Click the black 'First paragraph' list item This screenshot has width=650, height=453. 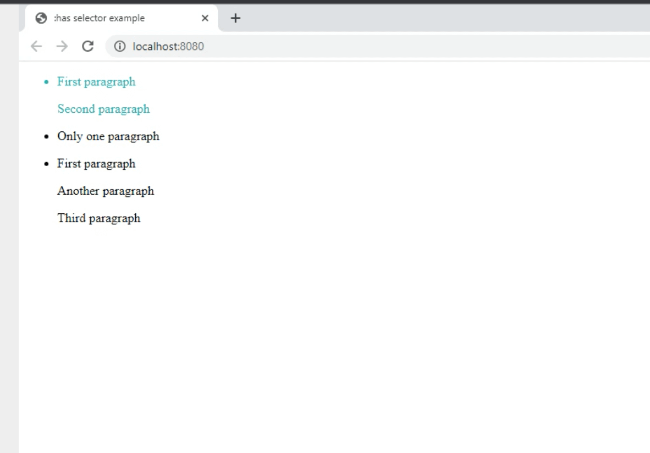point(96,163)
